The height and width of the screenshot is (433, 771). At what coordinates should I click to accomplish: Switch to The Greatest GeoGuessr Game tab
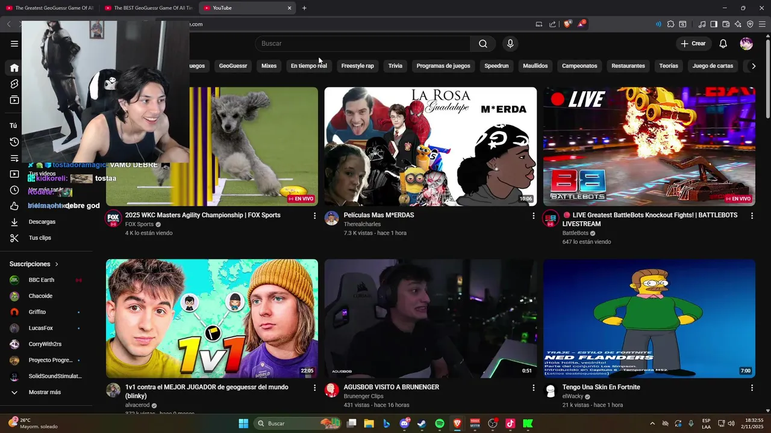49,8
